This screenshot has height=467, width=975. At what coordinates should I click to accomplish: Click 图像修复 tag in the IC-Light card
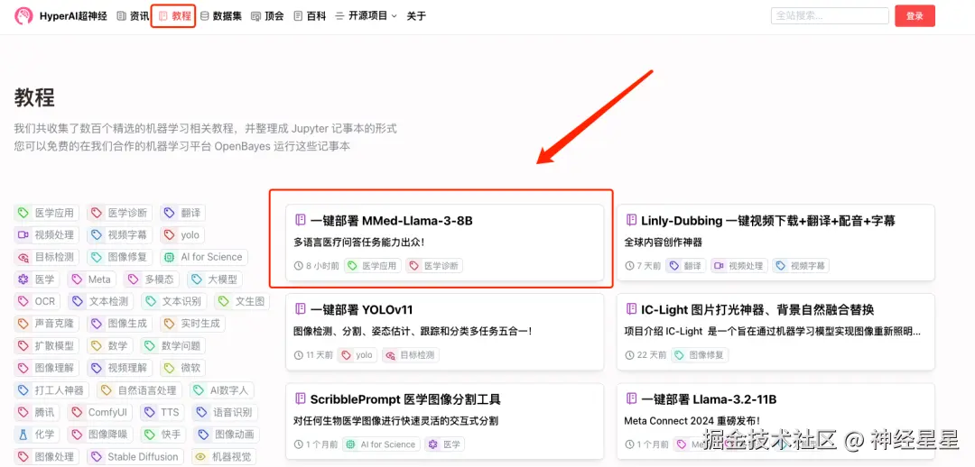(700, 355)
